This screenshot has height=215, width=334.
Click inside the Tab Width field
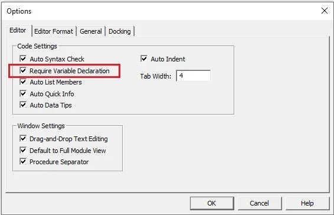point(193,76)
